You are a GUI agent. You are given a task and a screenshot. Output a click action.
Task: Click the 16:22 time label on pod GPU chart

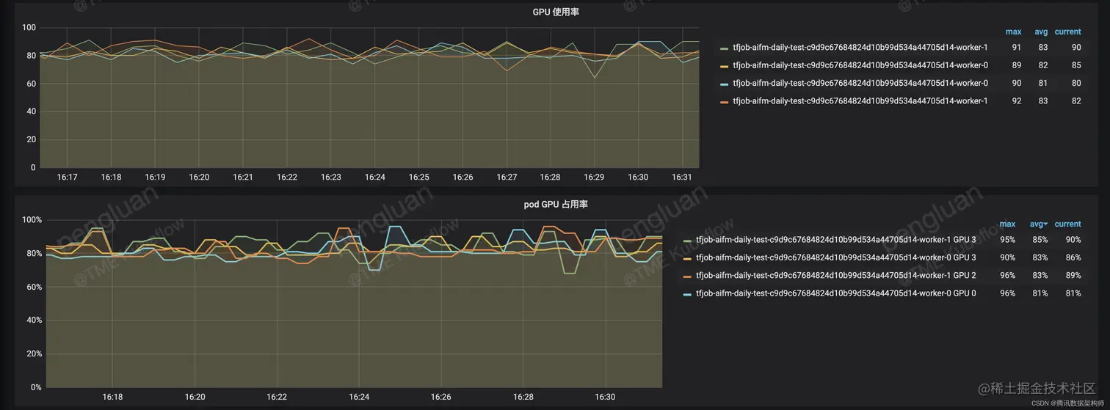[x=277, y=397]
